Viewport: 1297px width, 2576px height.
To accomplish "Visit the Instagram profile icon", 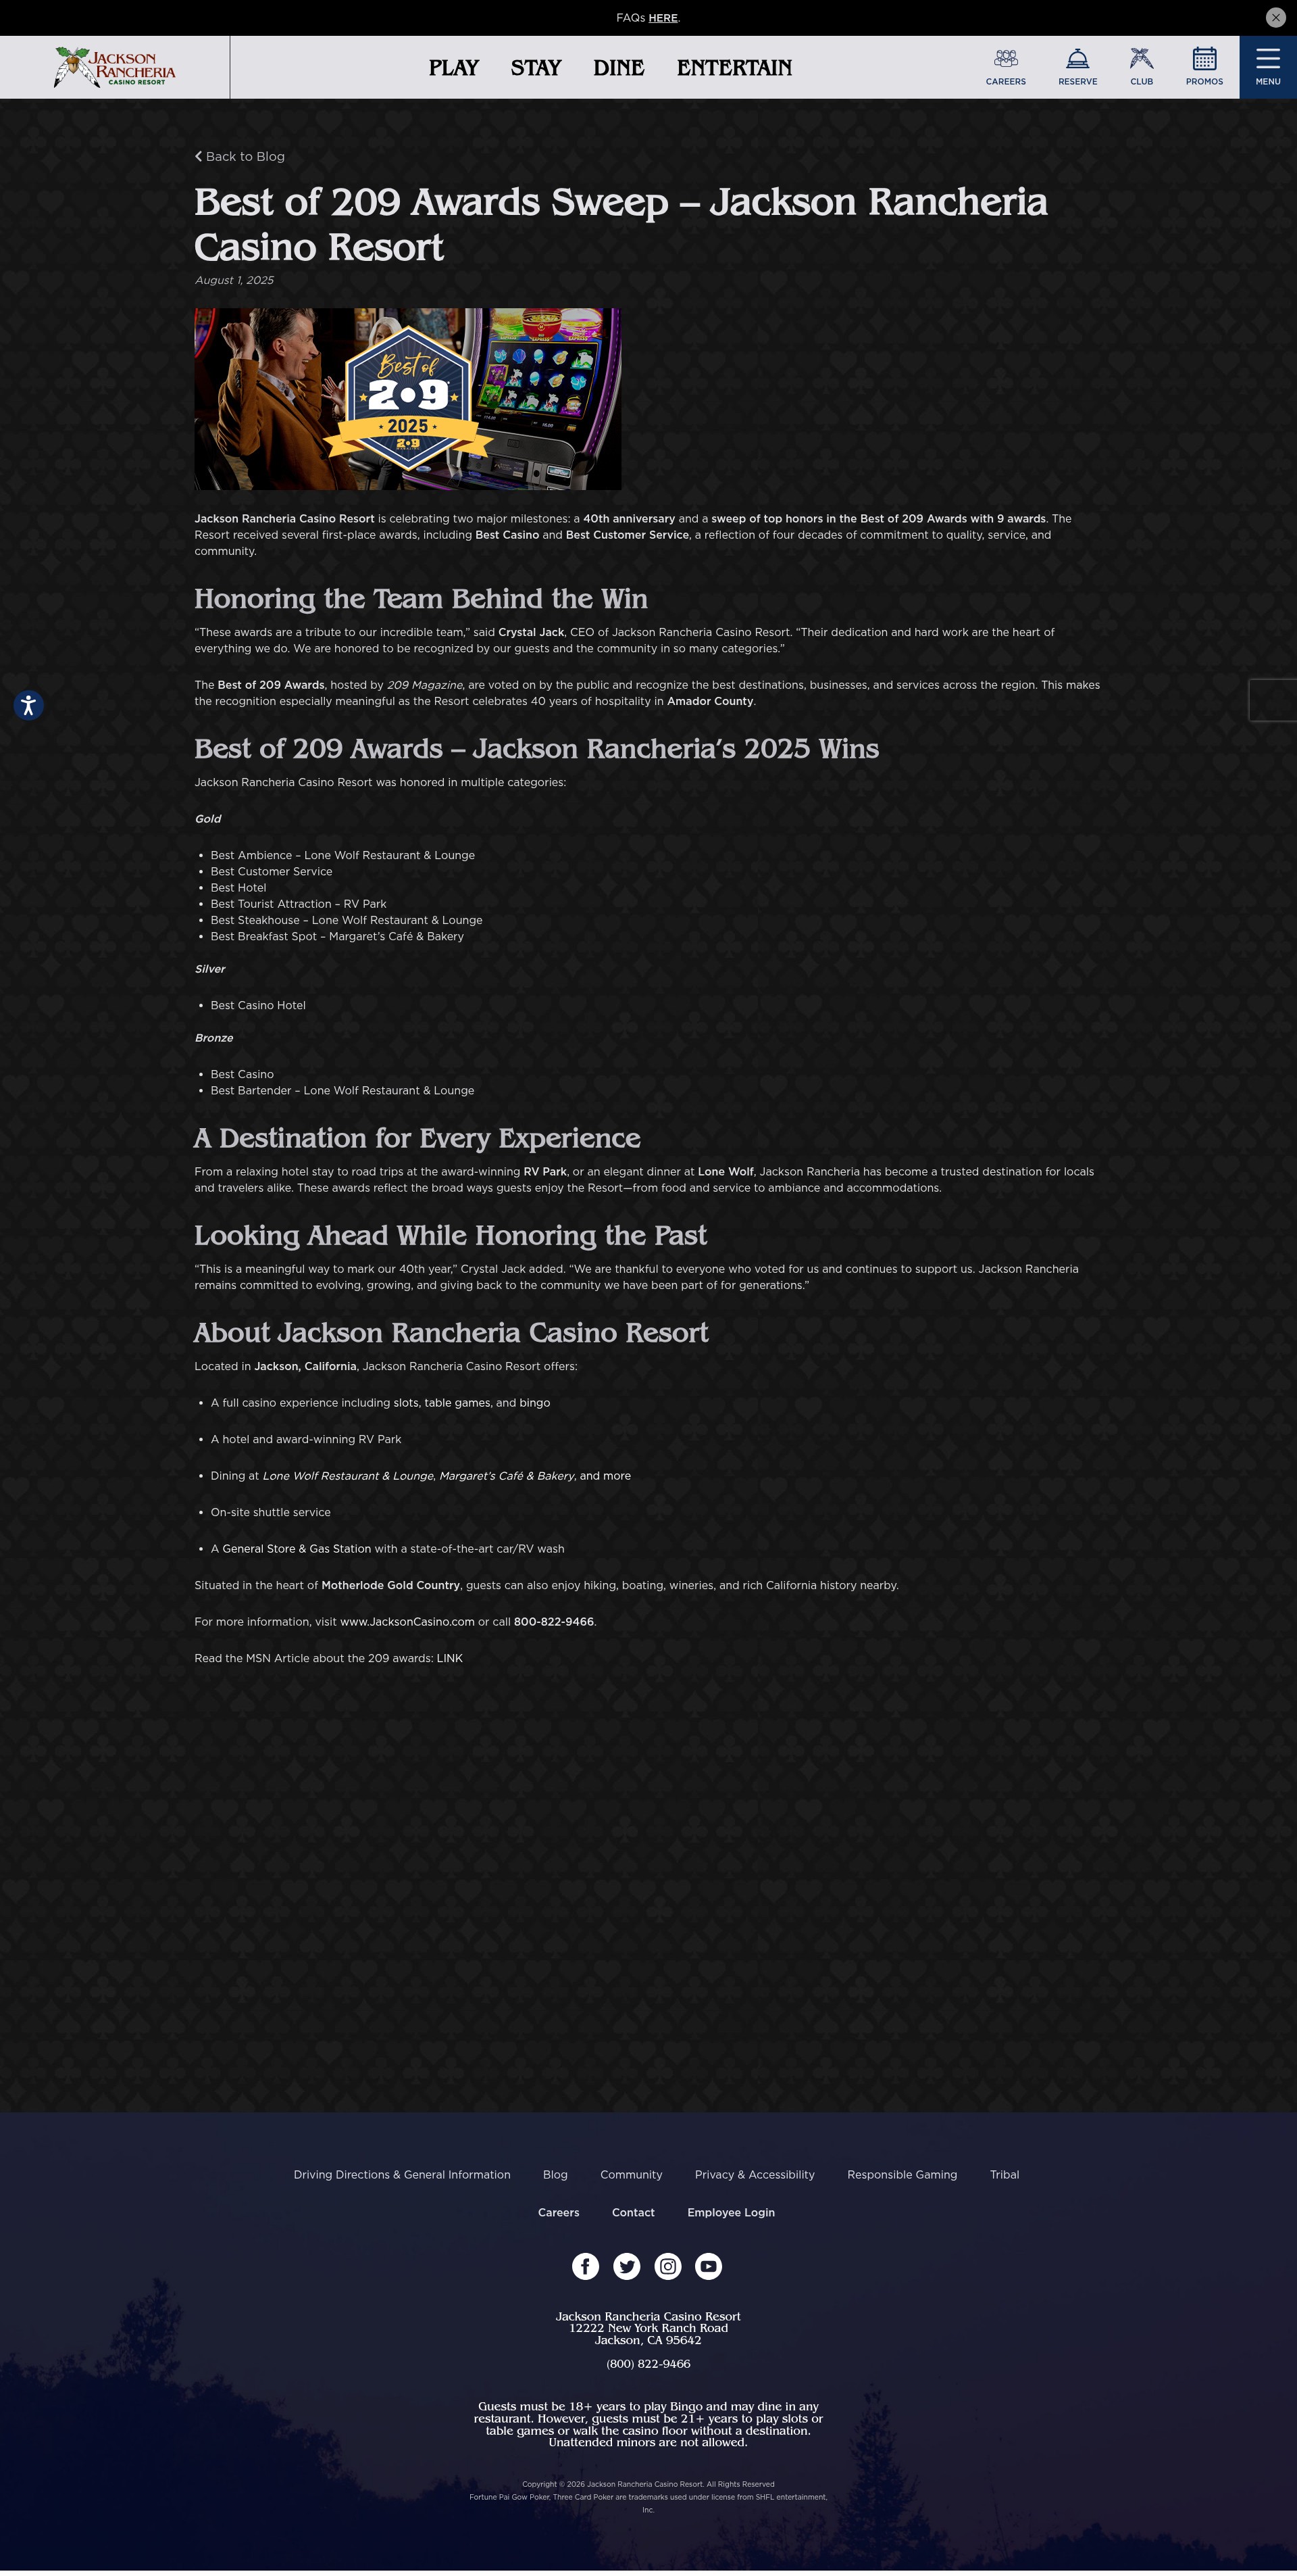I will [x=667, y=2266].
